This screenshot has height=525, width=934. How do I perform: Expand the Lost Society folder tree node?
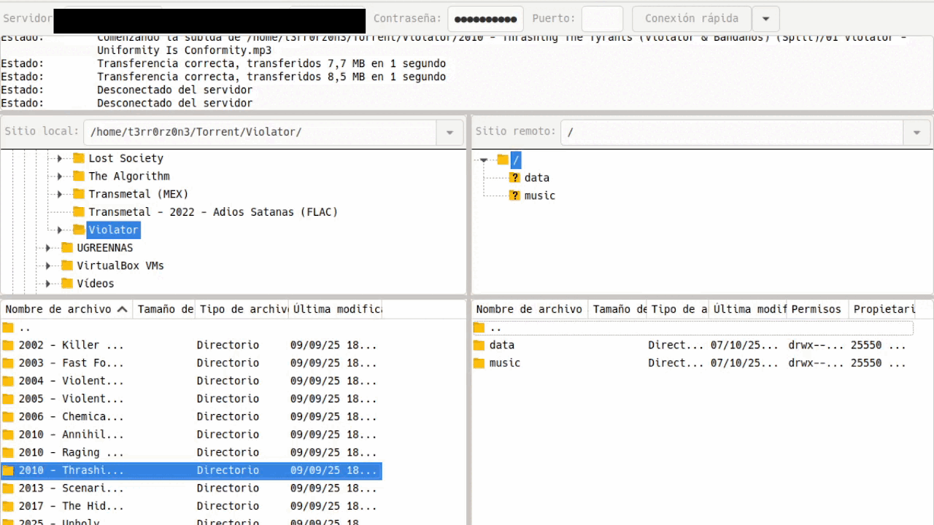point(60,158)
